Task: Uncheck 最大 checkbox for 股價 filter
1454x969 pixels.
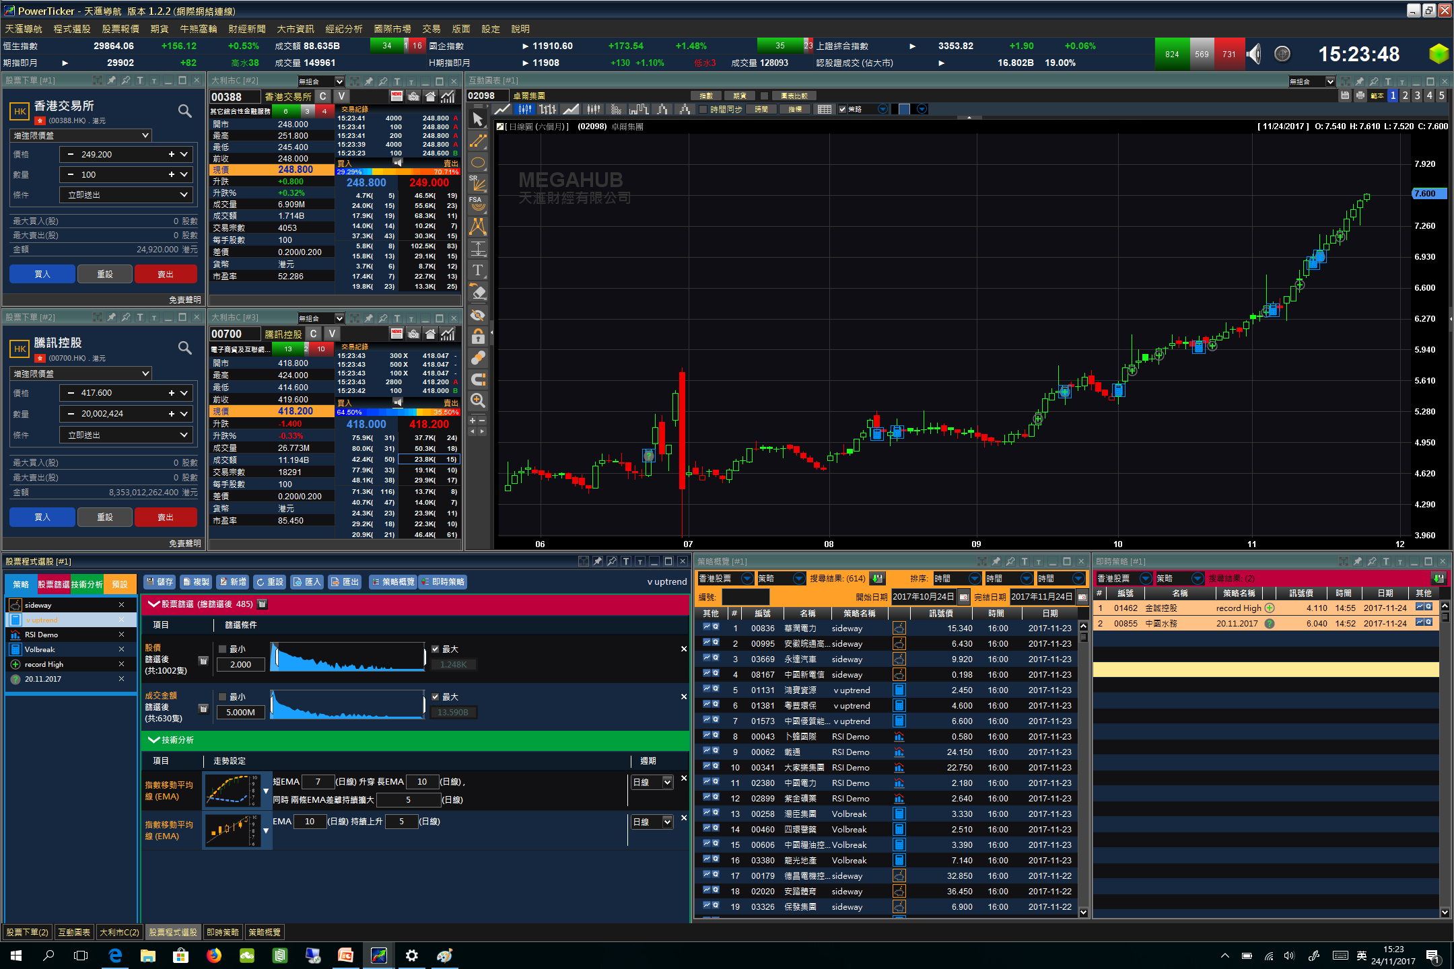Action: (435, 649)
